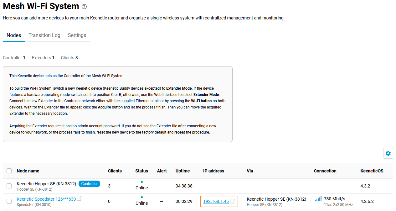Click external link icon next to Speedster name
Viewport: 396px width, 211px height.
click(79, 199)
